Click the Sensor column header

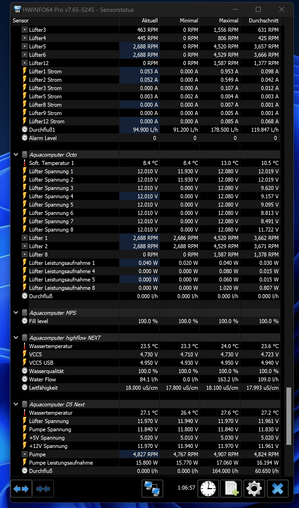click(65, 21)
